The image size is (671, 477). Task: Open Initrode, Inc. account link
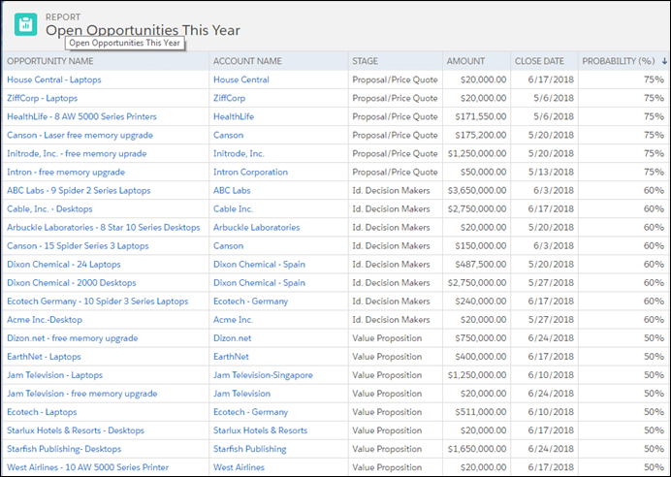click(239, 153)
